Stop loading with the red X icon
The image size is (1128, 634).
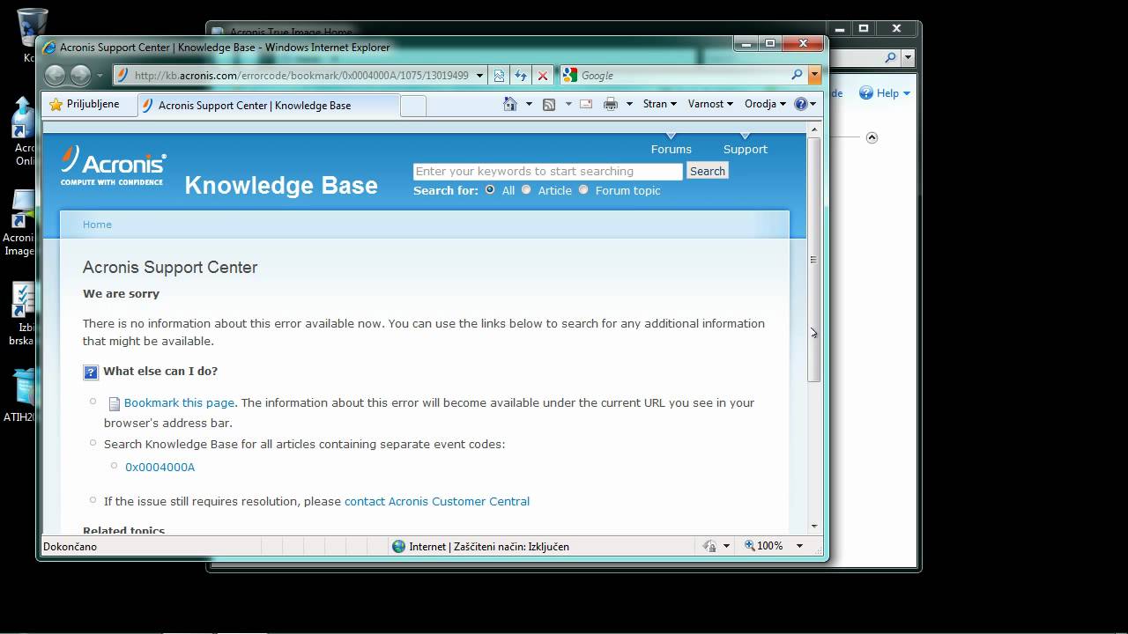tap(543, 76)
